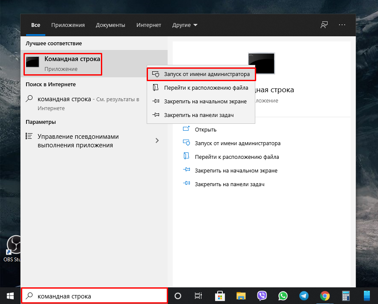Viewport: 378px width, 304px height.
Task: Choose Закрепить на панели задач in context menu
Action: pyautogui.click(x=201, y=115)
